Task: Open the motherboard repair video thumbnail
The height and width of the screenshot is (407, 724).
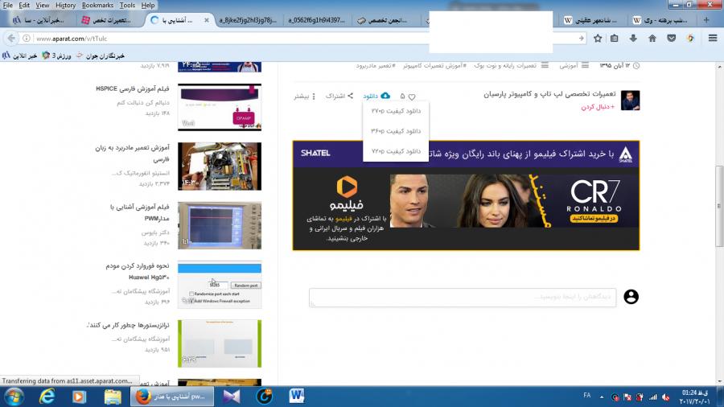Action: pos(220,166)
